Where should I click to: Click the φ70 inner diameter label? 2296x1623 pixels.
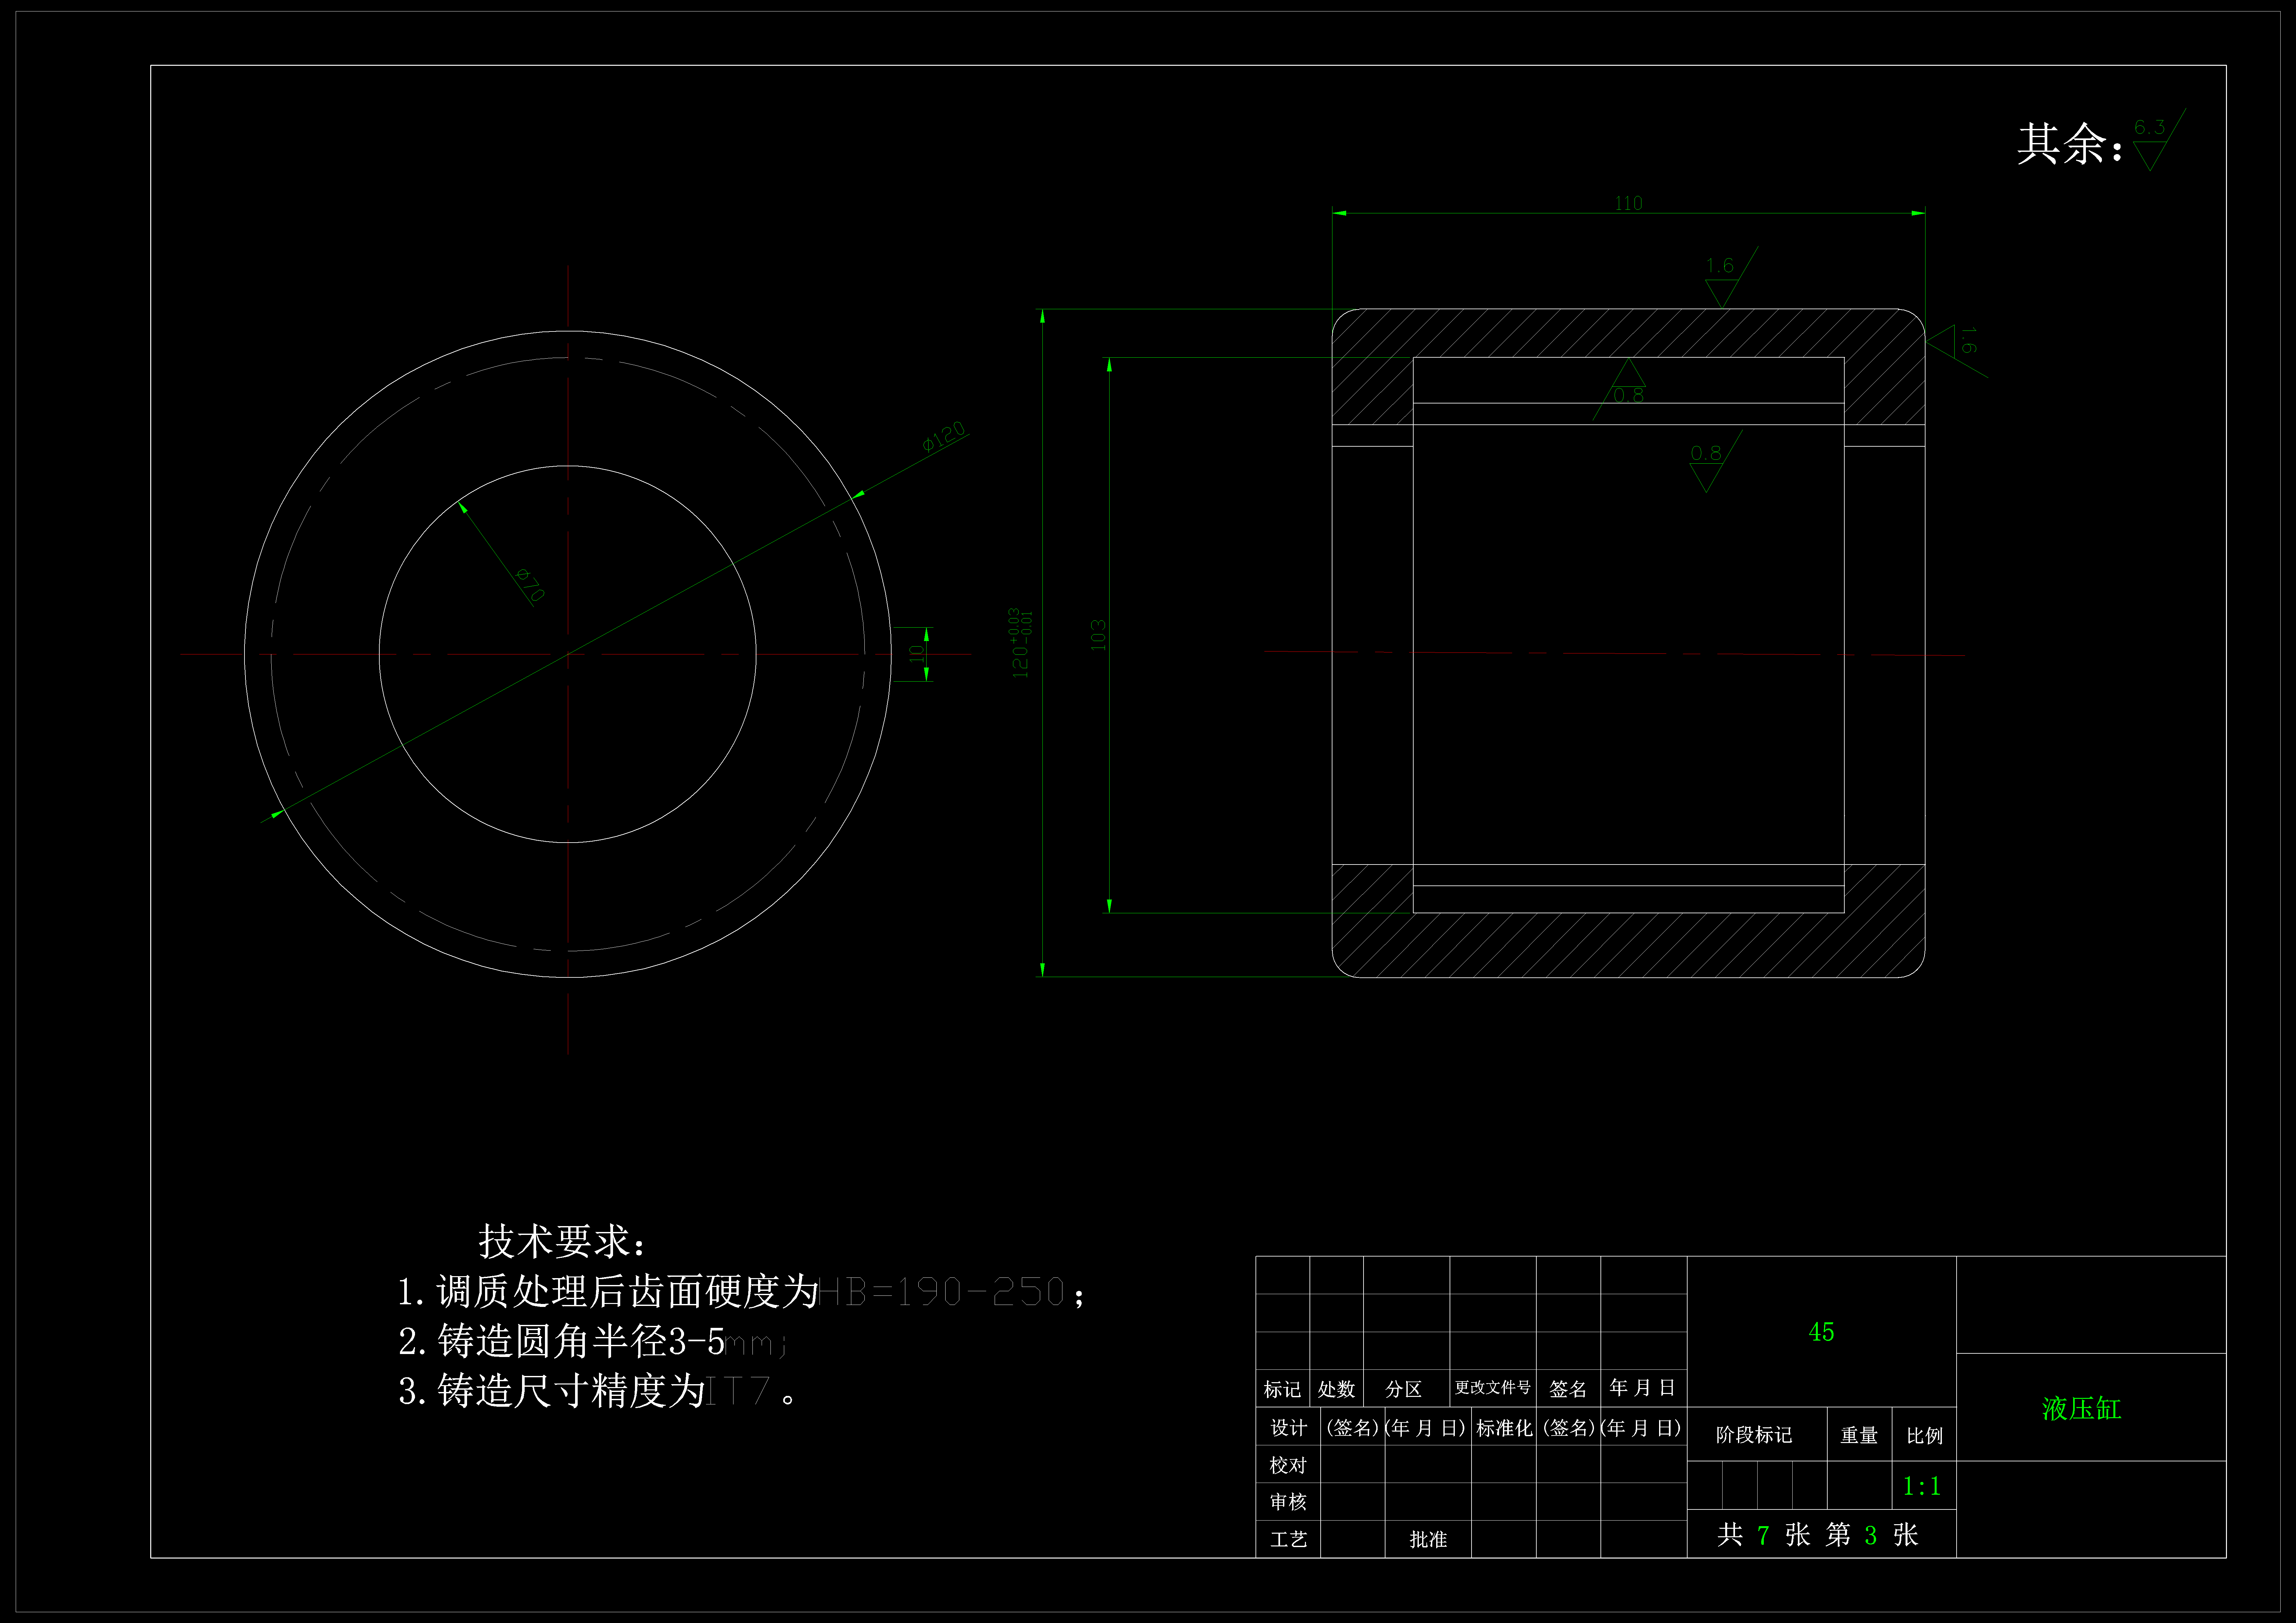530,585
